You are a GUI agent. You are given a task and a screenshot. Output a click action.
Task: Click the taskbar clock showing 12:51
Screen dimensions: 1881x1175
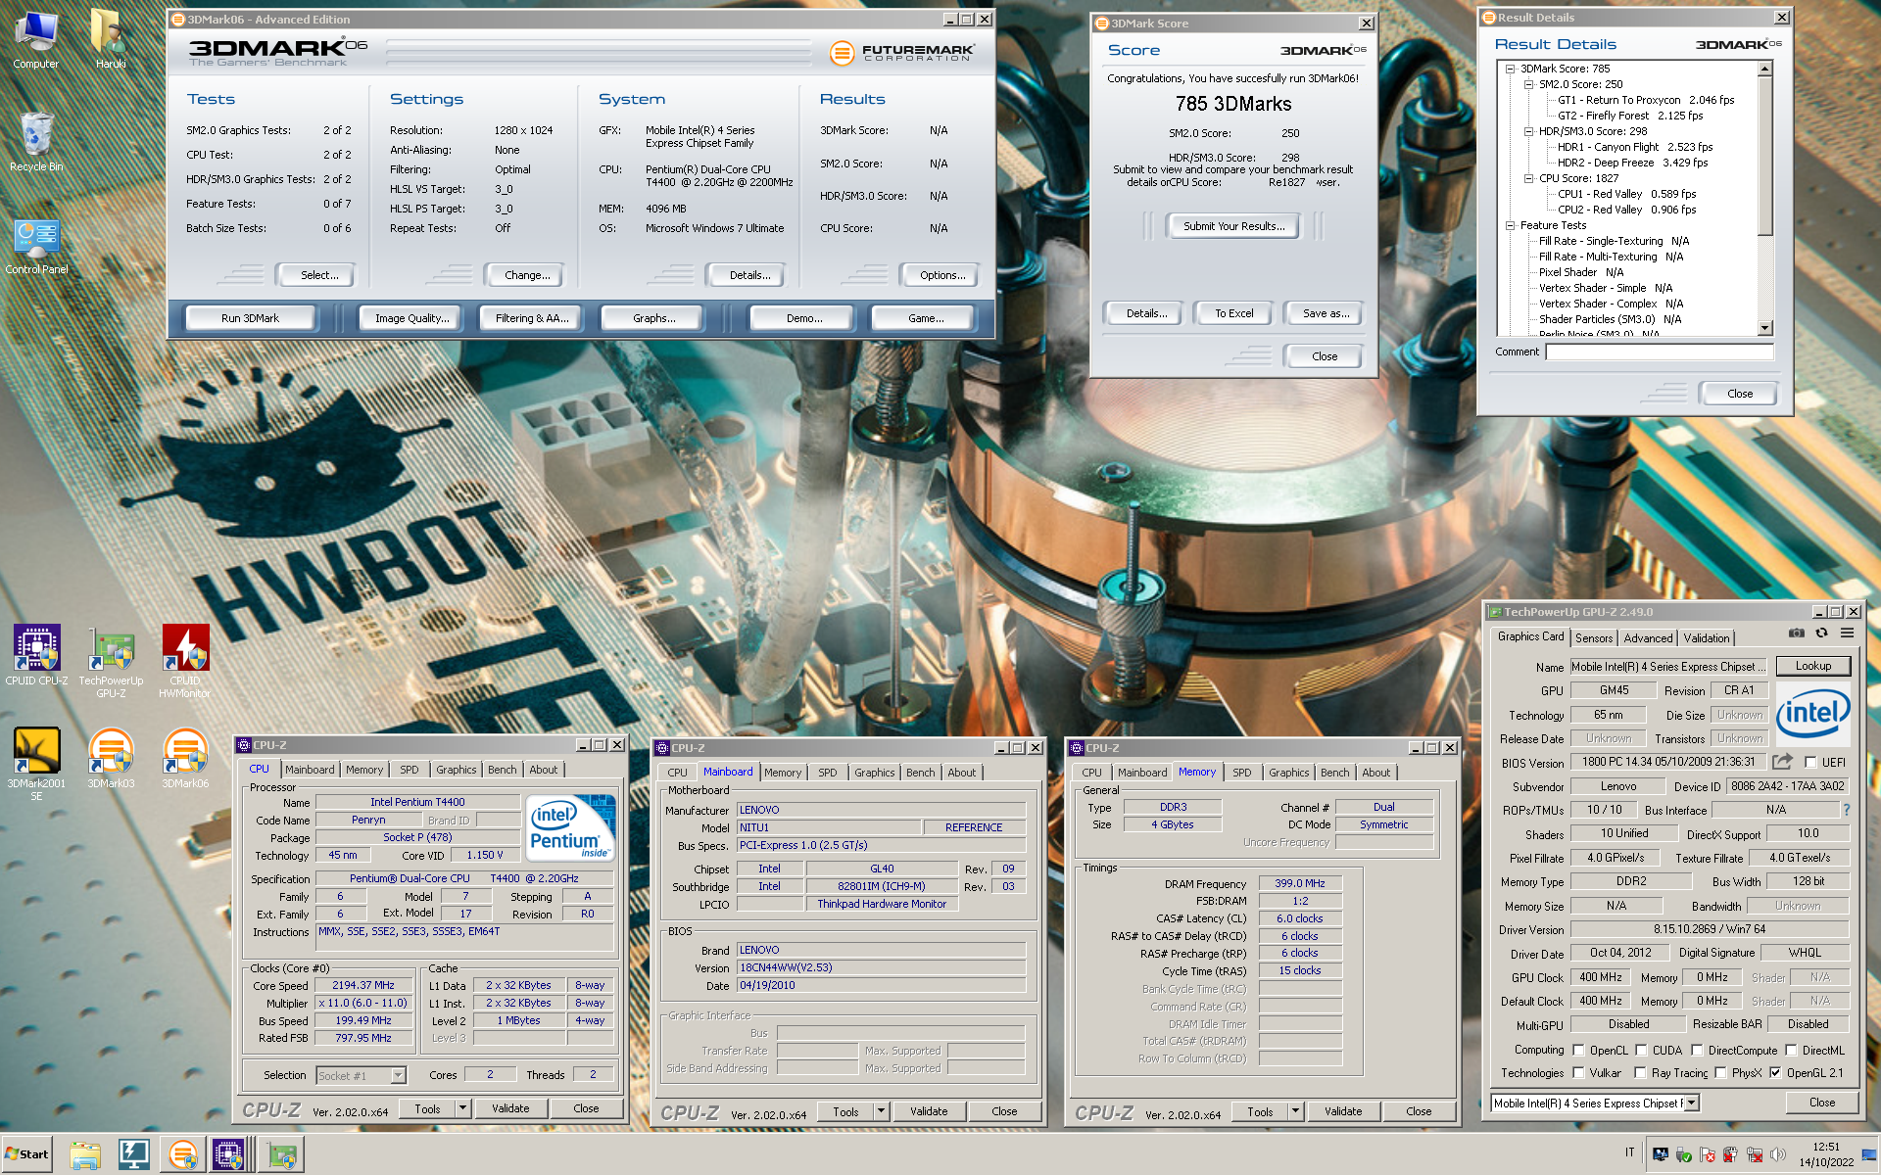(x=1826, y=1154)
